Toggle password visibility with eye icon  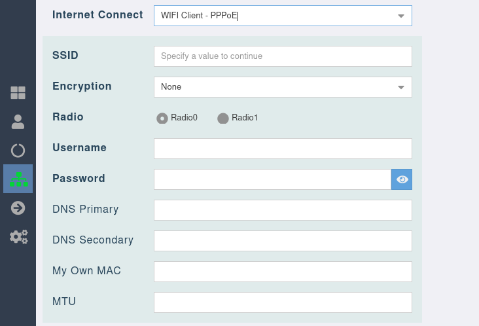tap(402, 179)
